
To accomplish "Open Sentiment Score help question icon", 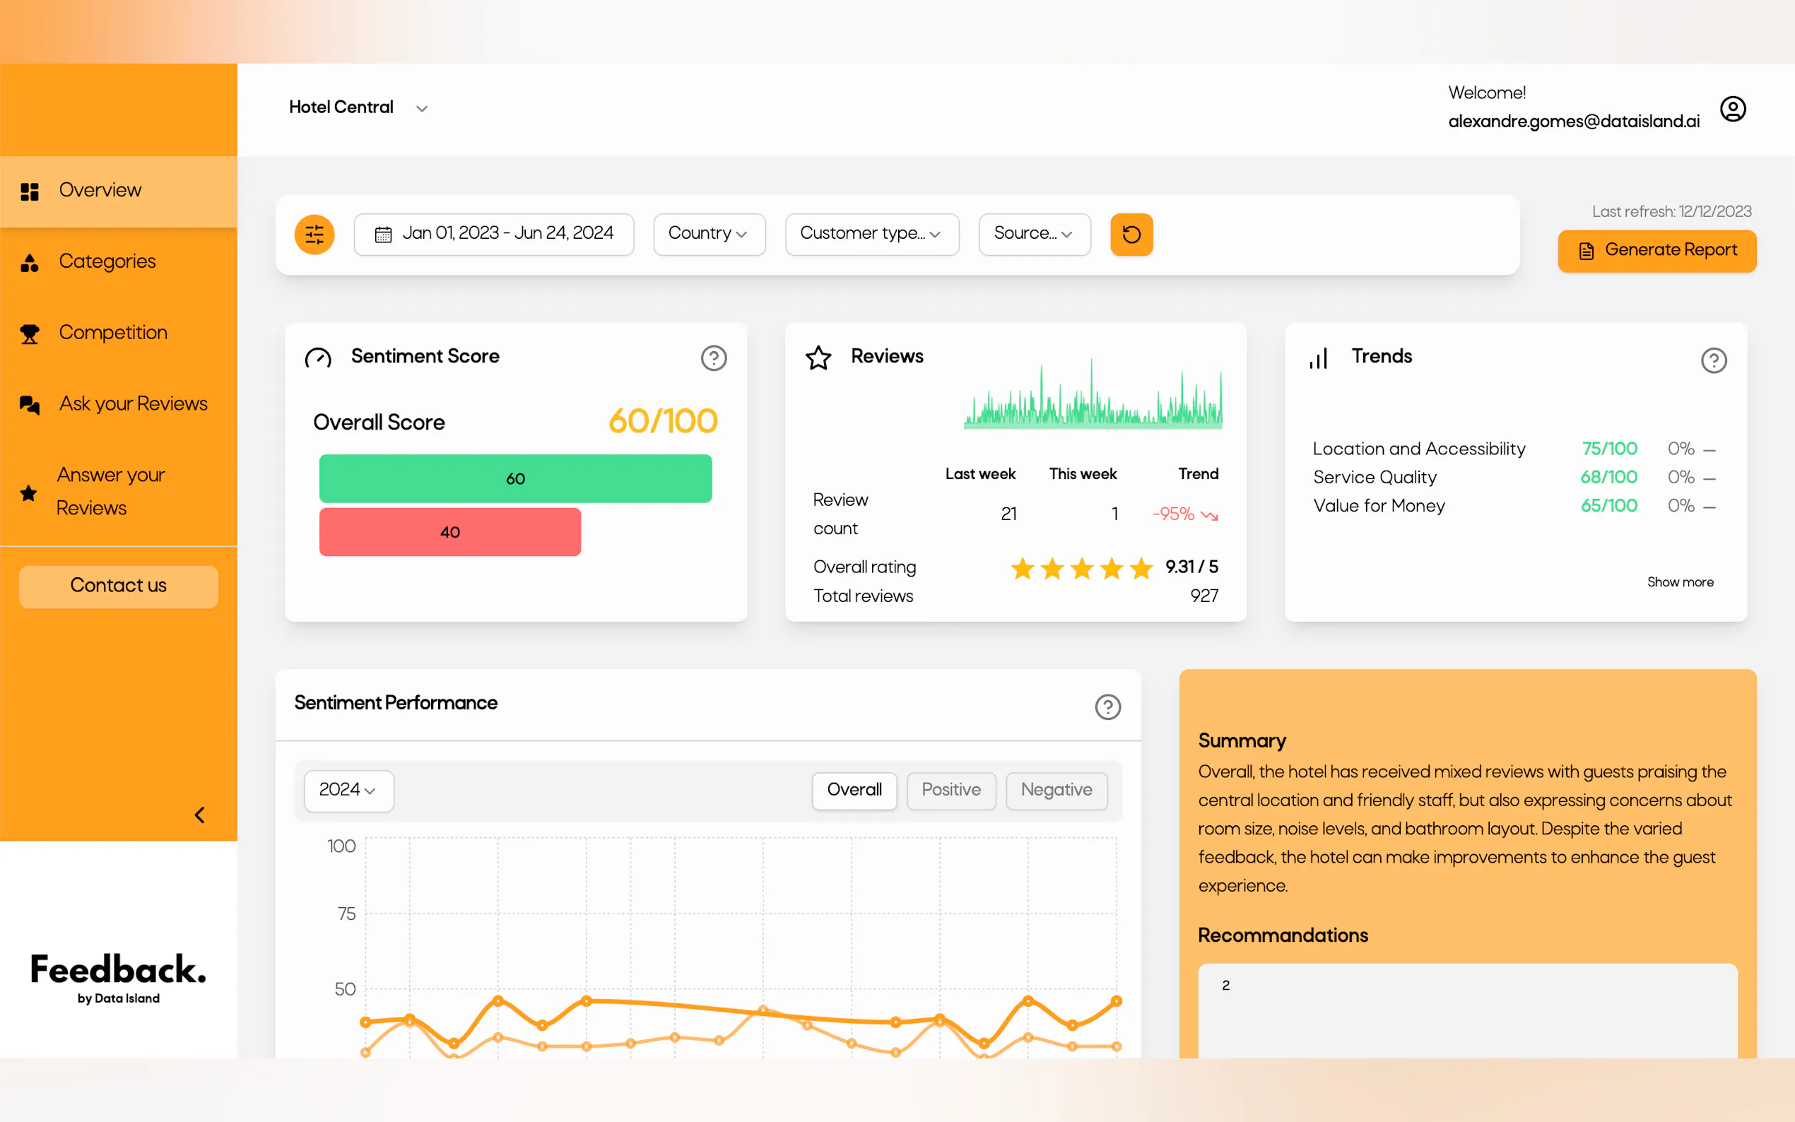I will coord(713,358).
